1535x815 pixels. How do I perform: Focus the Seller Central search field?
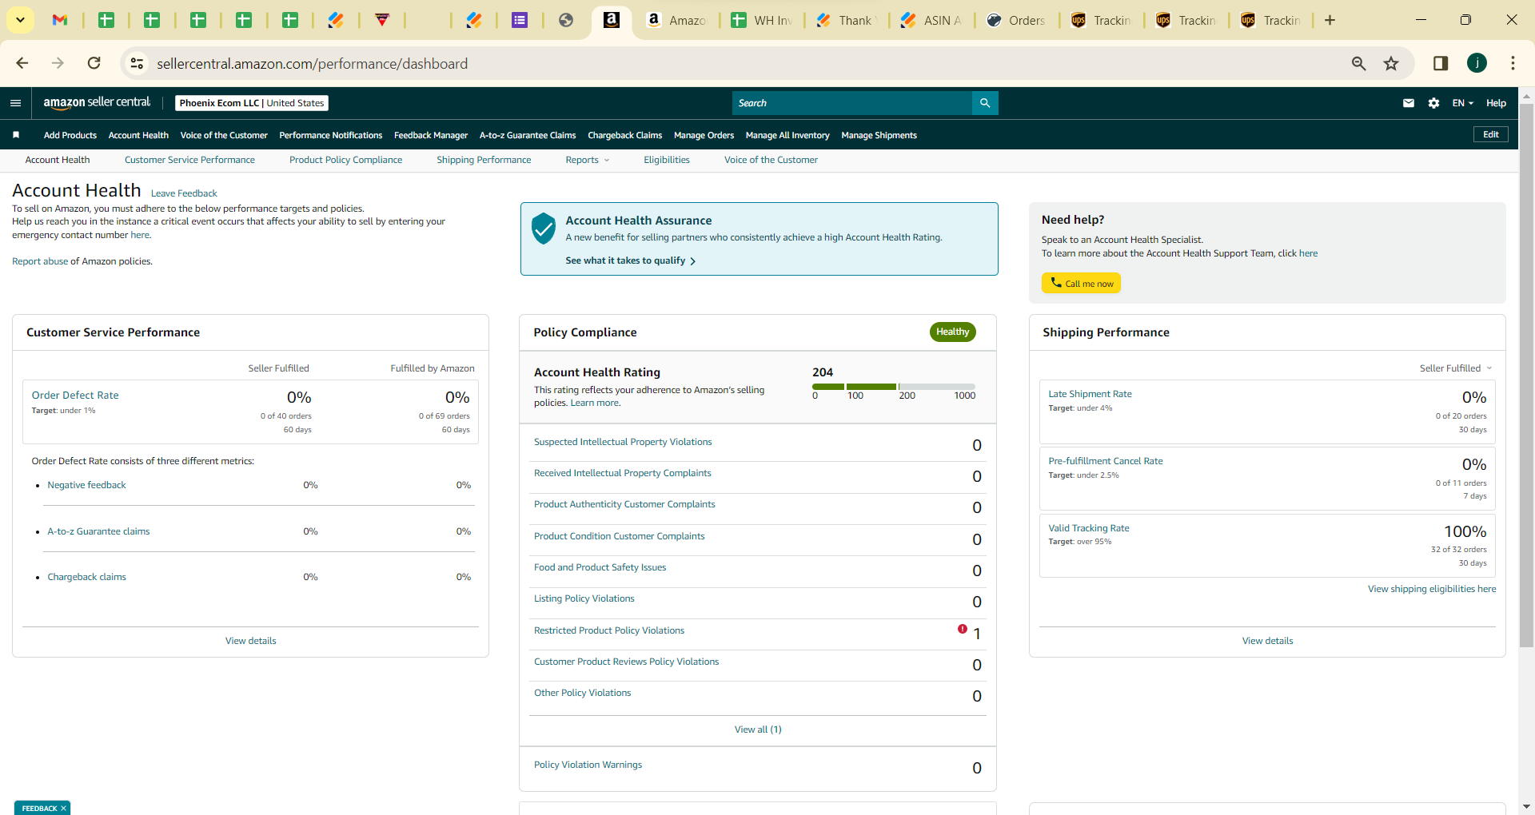point(852,103)
